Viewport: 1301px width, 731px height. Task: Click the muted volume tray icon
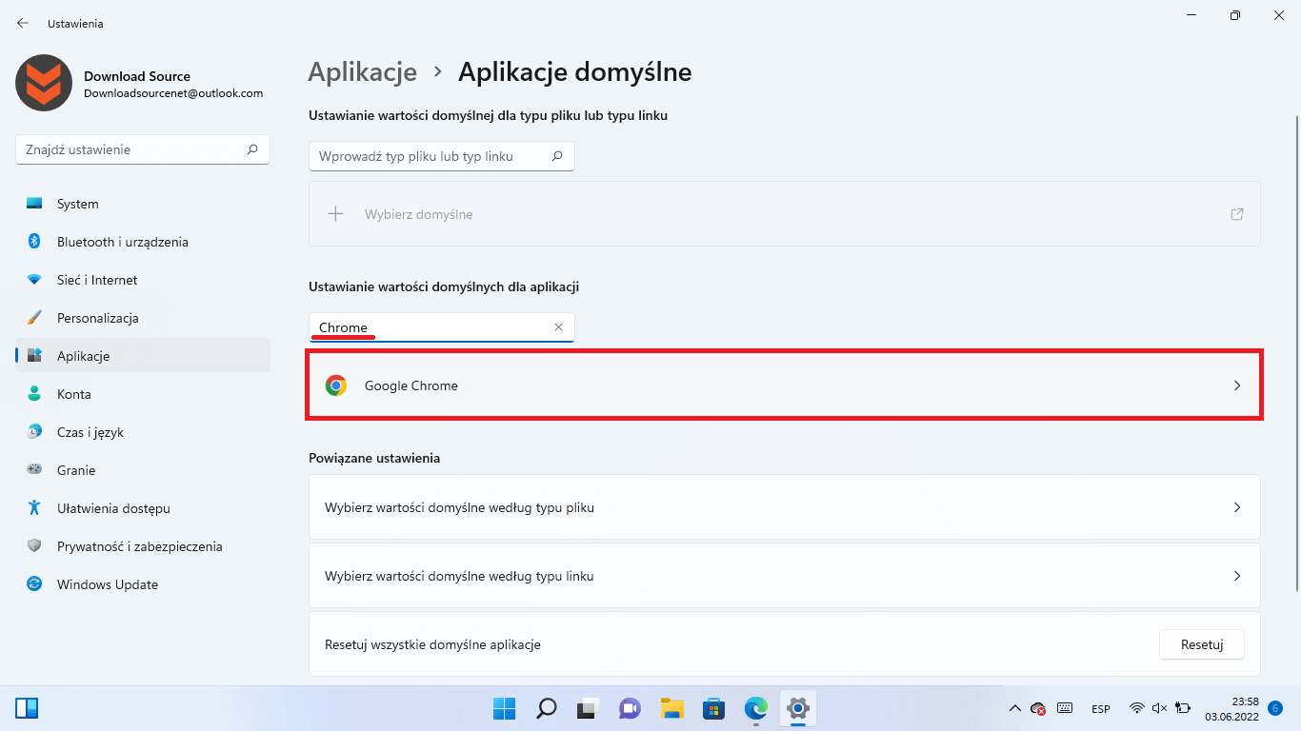(x=1159, y=708)
